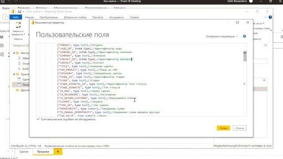Click the "OPPORTUNITY" type number line
Viewport: 283px width, 159px height.
(91, 109)
